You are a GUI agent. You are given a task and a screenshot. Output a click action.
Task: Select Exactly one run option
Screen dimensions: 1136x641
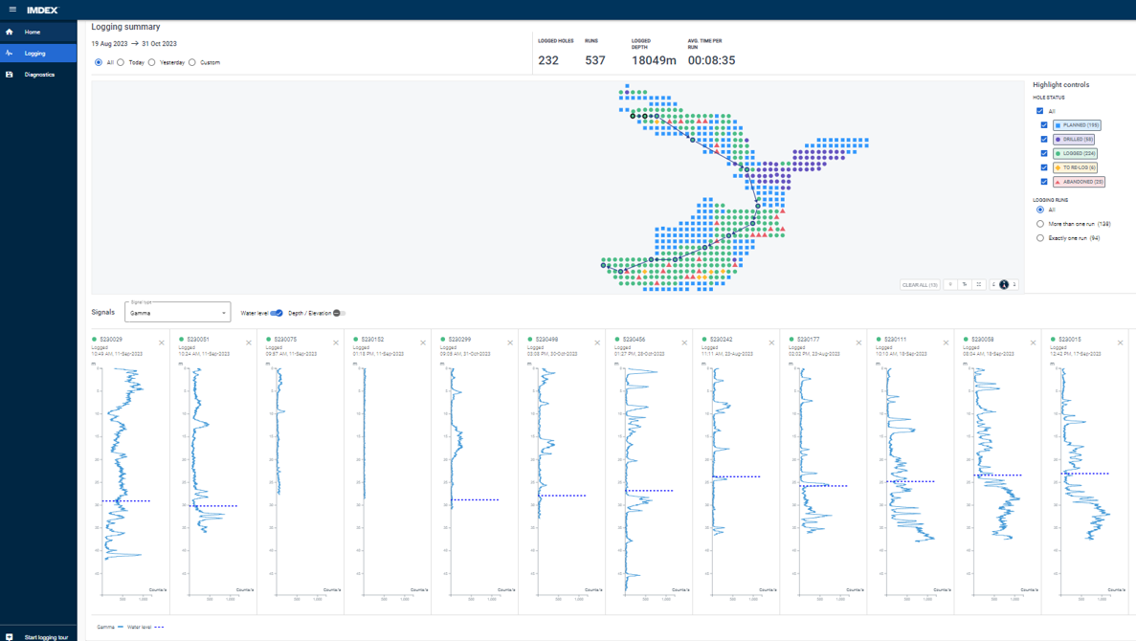click(x=1040, y=237)
